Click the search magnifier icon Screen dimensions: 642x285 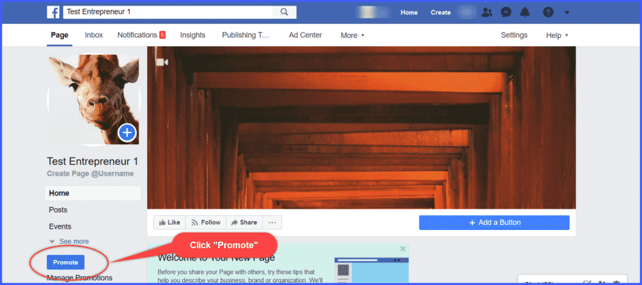pyautogui.click(x=284, y=12)
